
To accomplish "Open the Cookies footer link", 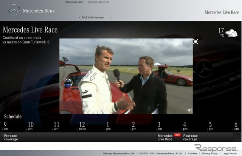I will coord(192,153).
